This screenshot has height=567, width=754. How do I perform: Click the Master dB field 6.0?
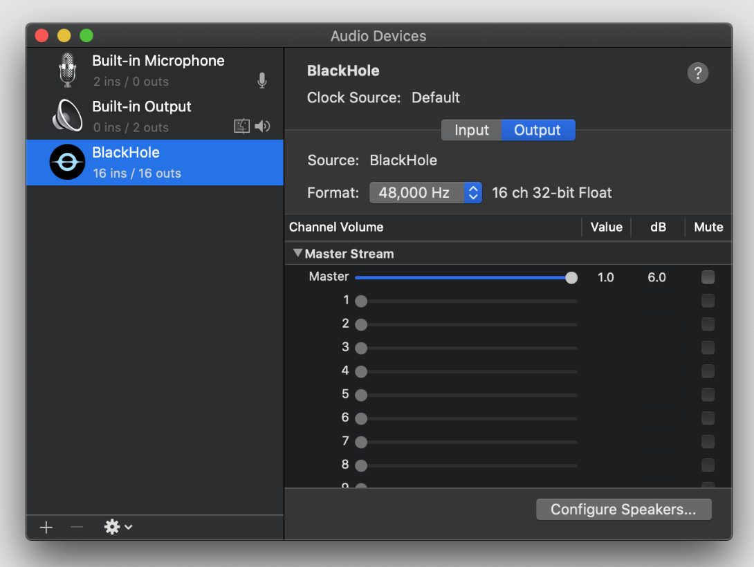click(x=656, y=277)
